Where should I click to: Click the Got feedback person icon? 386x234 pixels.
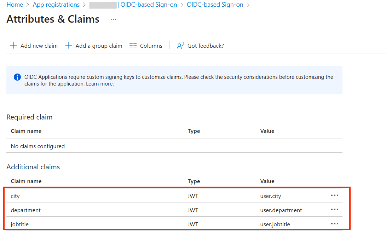[x=180, y=46]
